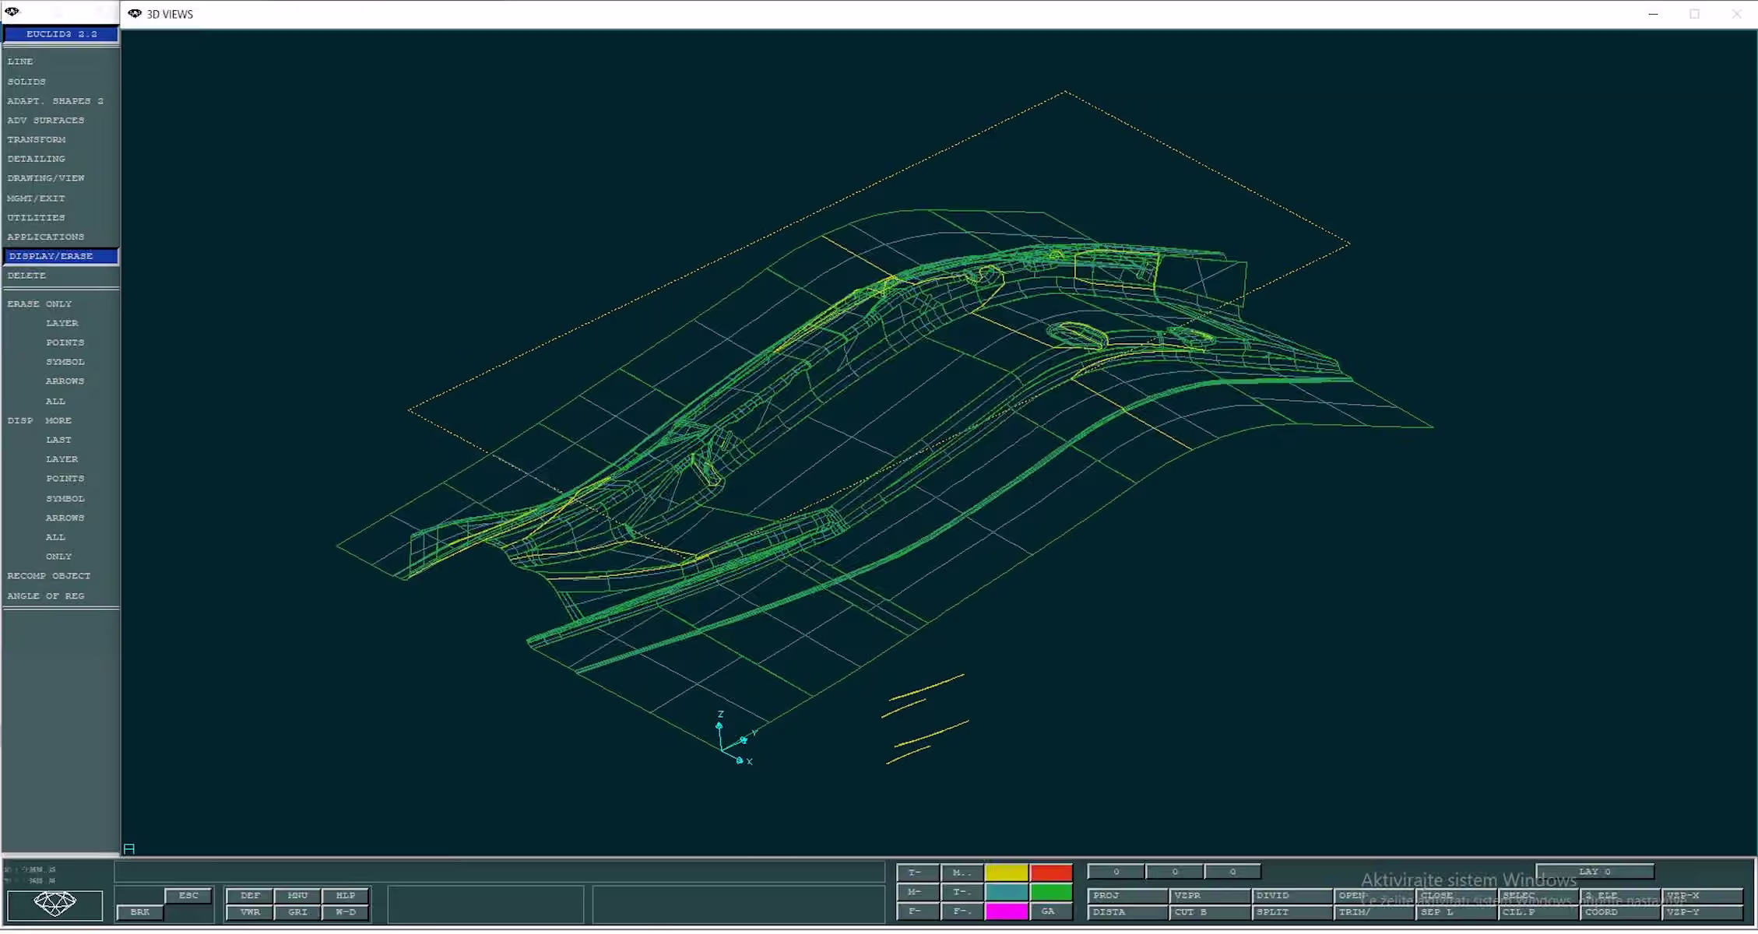The image size is (1758, 934).
Task: Click the small bracket icon at viewport corner
Action: click(x=129, y=848)
